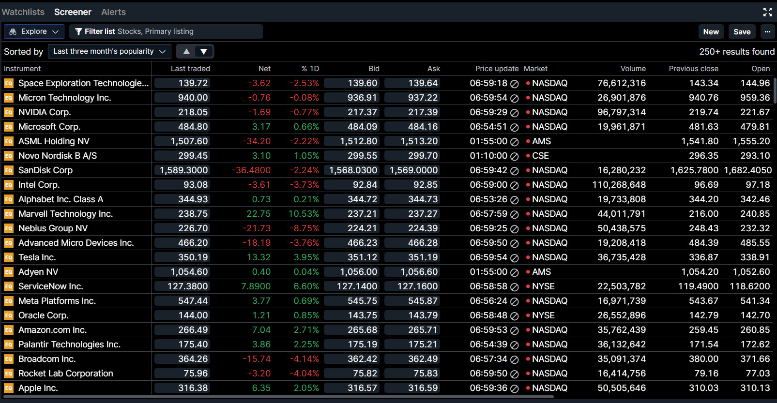Screen dimensions: 777x403
Task: Click the EQ icon beside Broadcom Inc.
Action: coord(9,359)
